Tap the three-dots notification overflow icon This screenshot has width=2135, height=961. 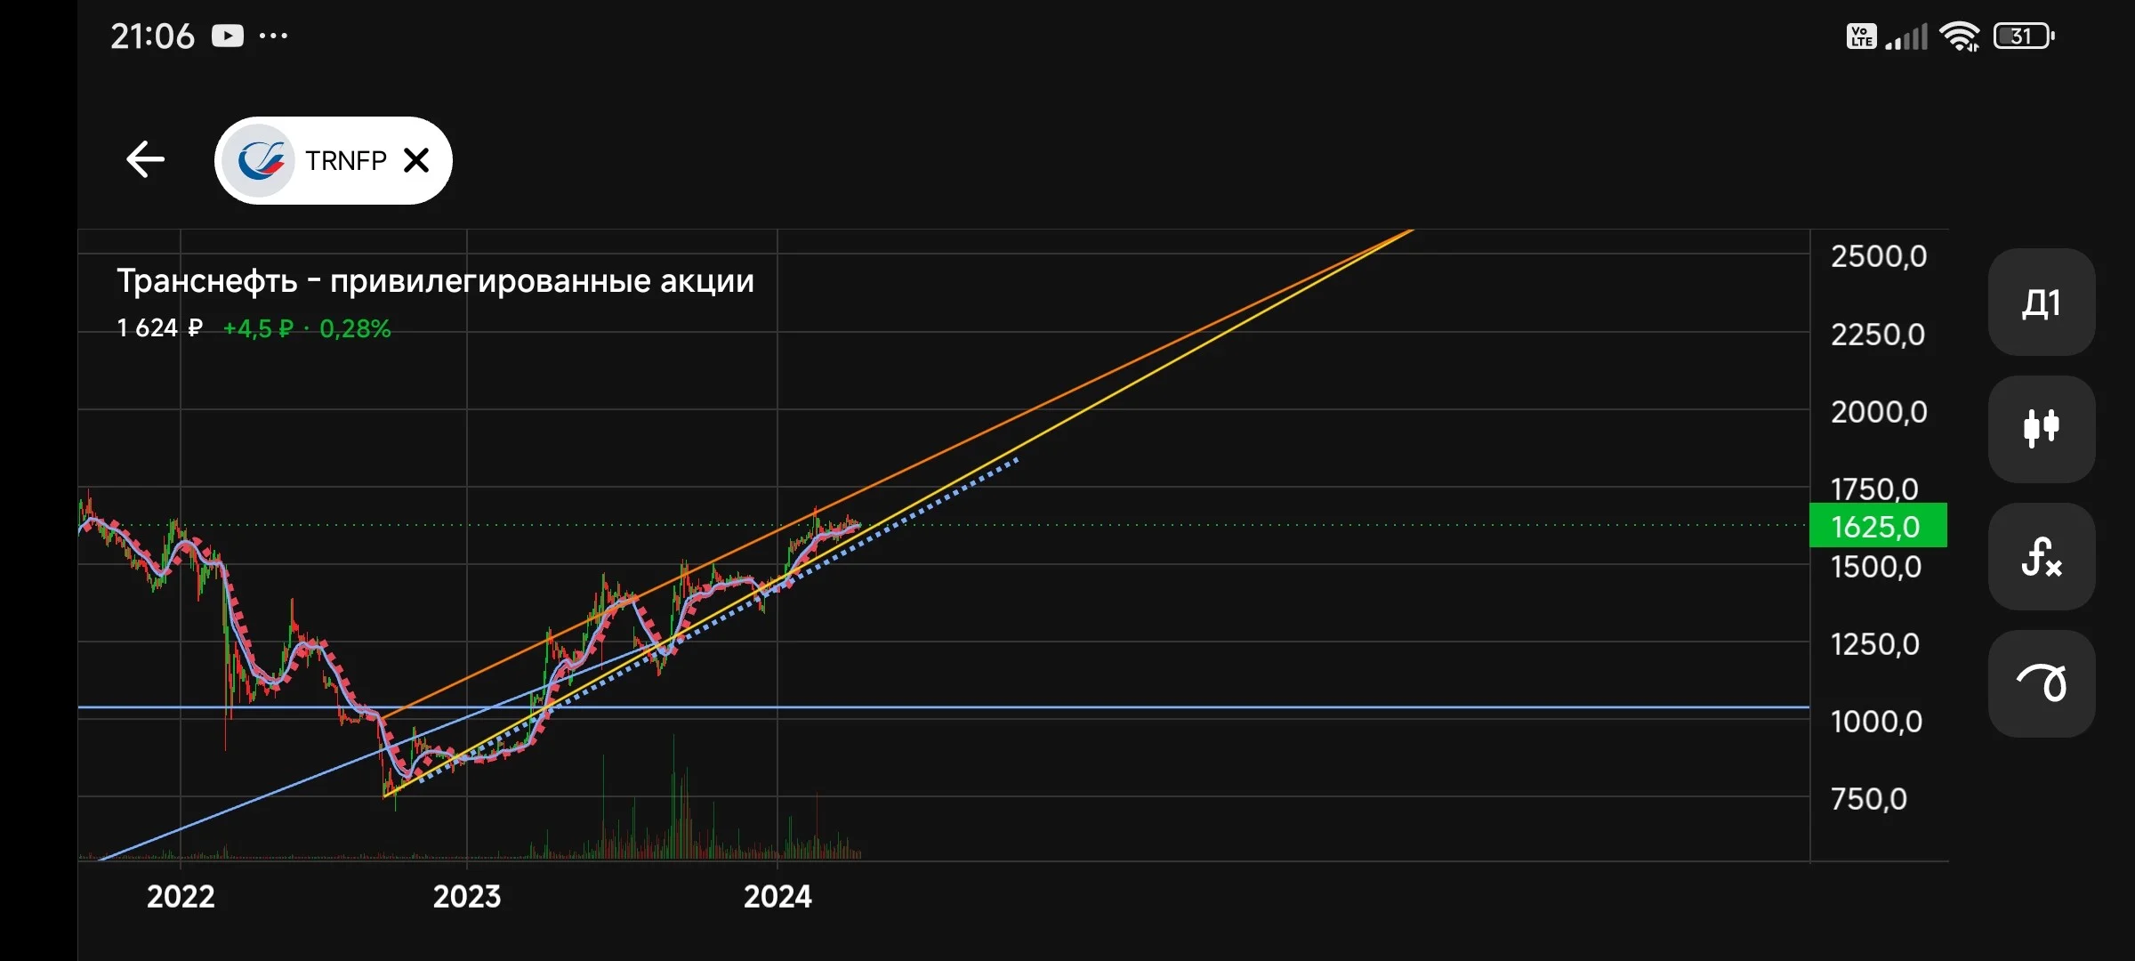coord(273,36)
